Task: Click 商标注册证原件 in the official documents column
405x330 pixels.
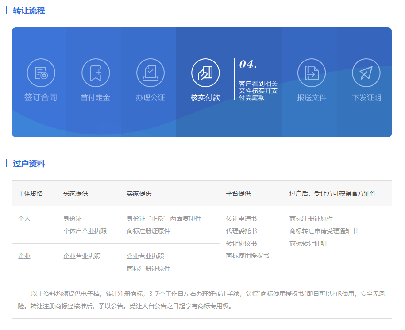Action: pyautogui.click(x=311, y=219)
